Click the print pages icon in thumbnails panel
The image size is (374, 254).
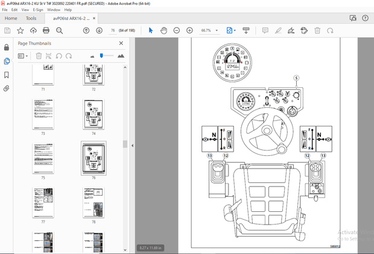48,56
